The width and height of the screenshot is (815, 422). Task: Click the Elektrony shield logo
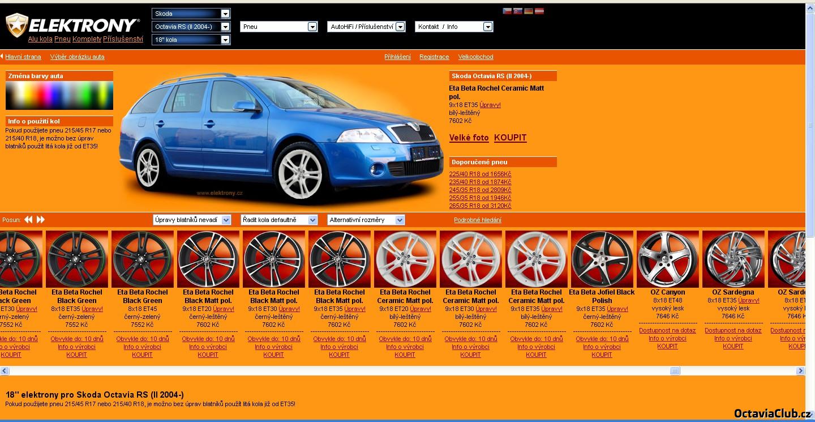coord(16,25)
